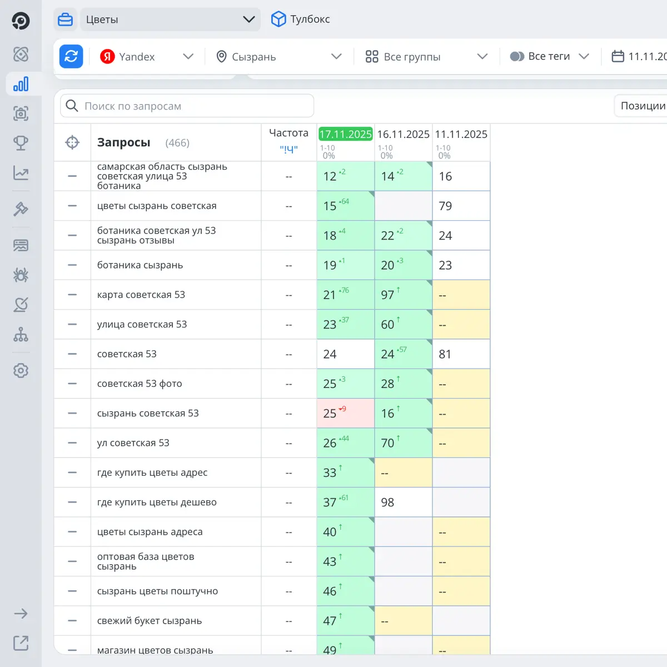Open the Yandex search engine dropdown
This screenshot has width=667, height=667.
147,56
